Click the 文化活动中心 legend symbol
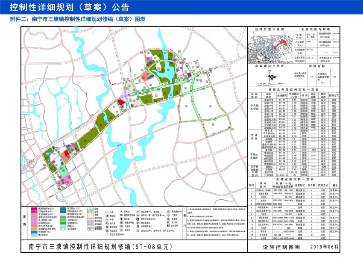The width and height of the screenshot is (363, 257). (138, 230)
